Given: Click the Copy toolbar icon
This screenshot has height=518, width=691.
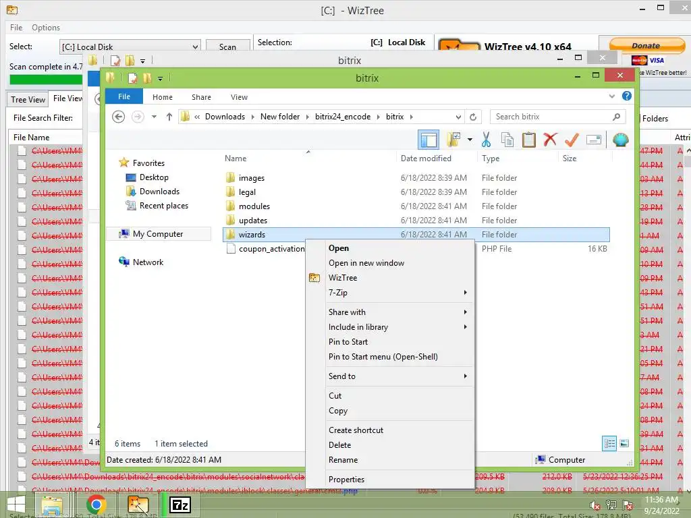Looking at the screenshot, I should 507,140.
